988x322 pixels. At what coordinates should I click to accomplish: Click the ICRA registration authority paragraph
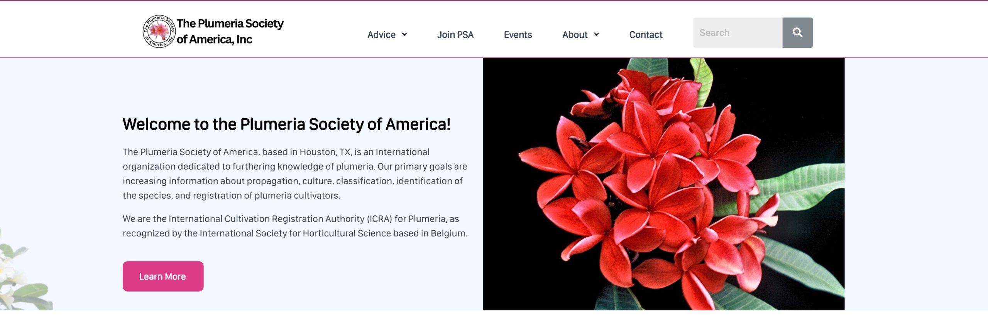point(295,226)
